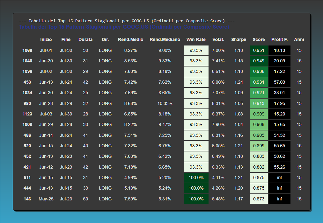Click the Score cell 0.931

pyautogui.click(x=259, y=82)
